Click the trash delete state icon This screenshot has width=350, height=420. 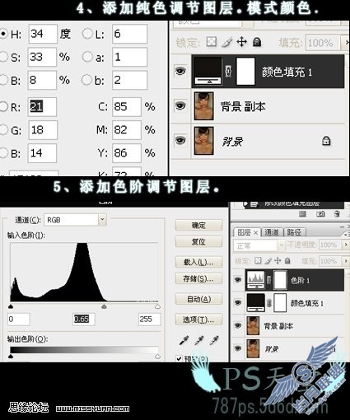(337, 214)
